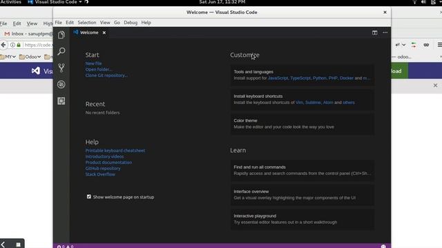Split the editor using split icon
Screen dimensions: 442x248
coord(374,32)
